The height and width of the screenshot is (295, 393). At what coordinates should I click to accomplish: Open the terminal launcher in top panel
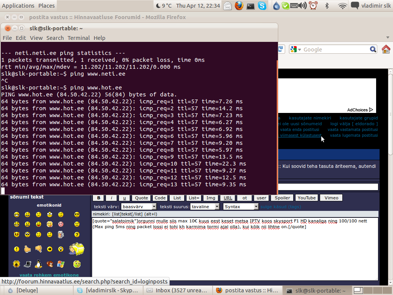250,6
